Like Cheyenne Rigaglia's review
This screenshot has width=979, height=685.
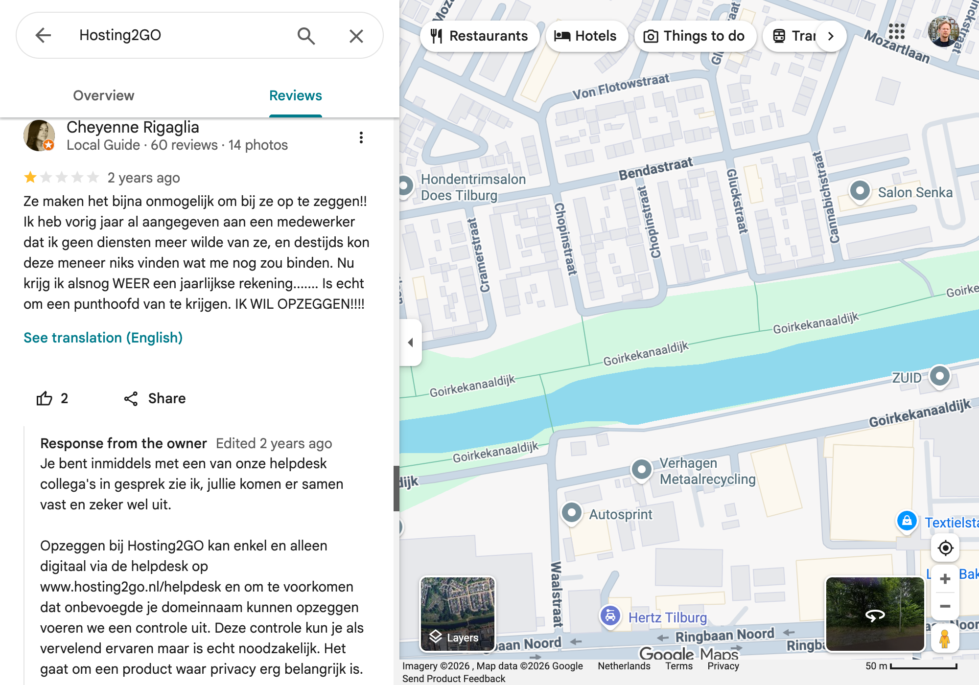click(x=46, y=398)
